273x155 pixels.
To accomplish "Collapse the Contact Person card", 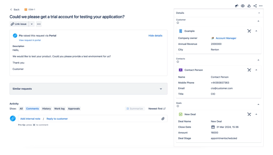I will 256,70.
